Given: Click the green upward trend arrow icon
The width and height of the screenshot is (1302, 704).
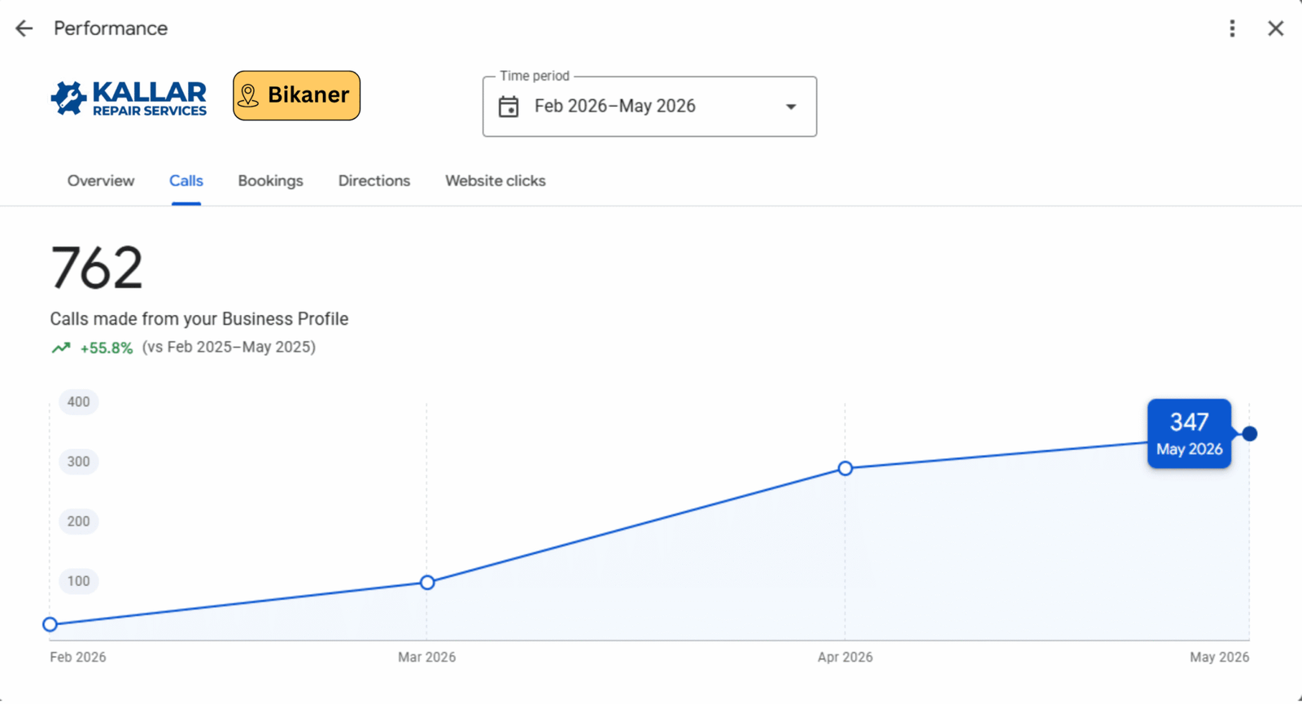Looking at the screenshot, I should (61, 348).
